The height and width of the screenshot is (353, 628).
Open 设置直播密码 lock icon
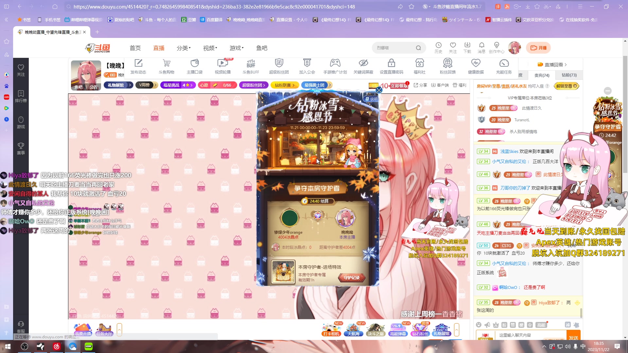(x=392, y=66)
